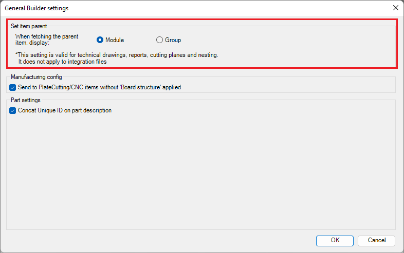
Task: Click the 'Manufacturing config' group heading
Action: [36, 77]
